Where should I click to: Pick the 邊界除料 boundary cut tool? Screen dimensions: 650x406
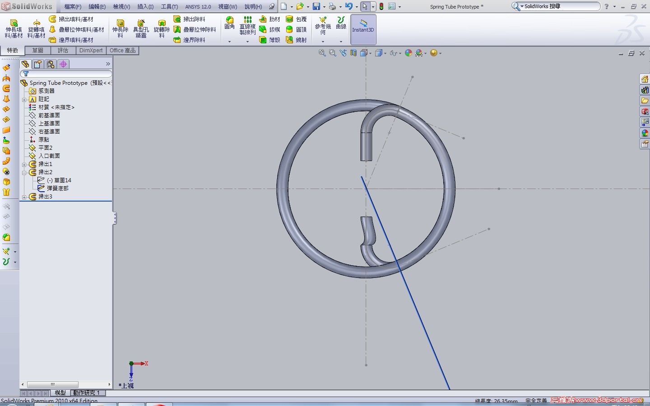[x=190, y=40]
